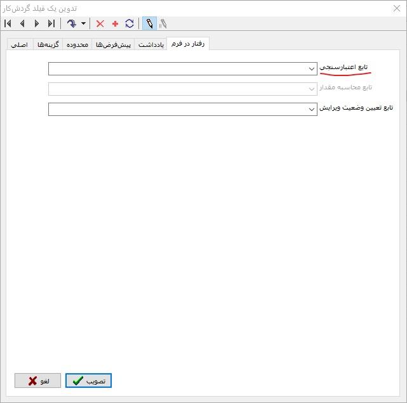Click the blue refresh arrows icon
This screenshot has height=403, width=407.
pyautogui.click(x=130, y=23)
